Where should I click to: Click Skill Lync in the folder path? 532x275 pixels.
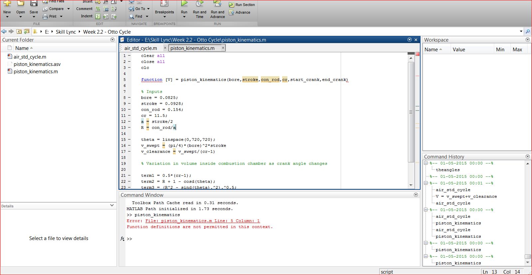[x=66, y=32]
